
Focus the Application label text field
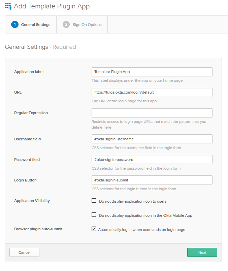(152, 72)
